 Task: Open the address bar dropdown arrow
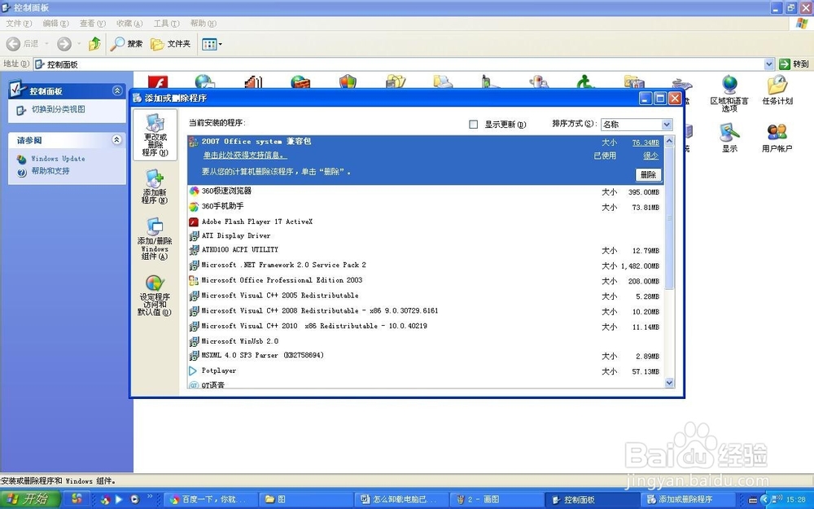(769, 64)
